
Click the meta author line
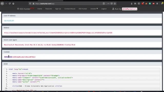[x=26, y=82]
